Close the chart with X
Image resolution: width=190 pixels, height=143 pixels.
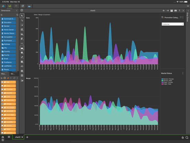(183, 11)
